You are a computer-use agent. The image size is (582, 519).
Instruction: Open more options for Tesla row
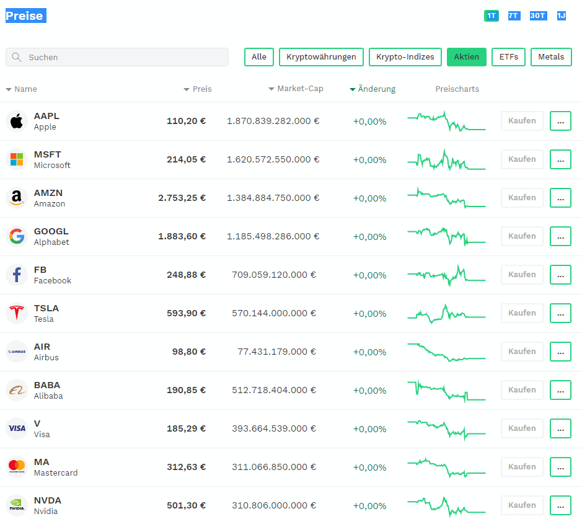[560, 313]
